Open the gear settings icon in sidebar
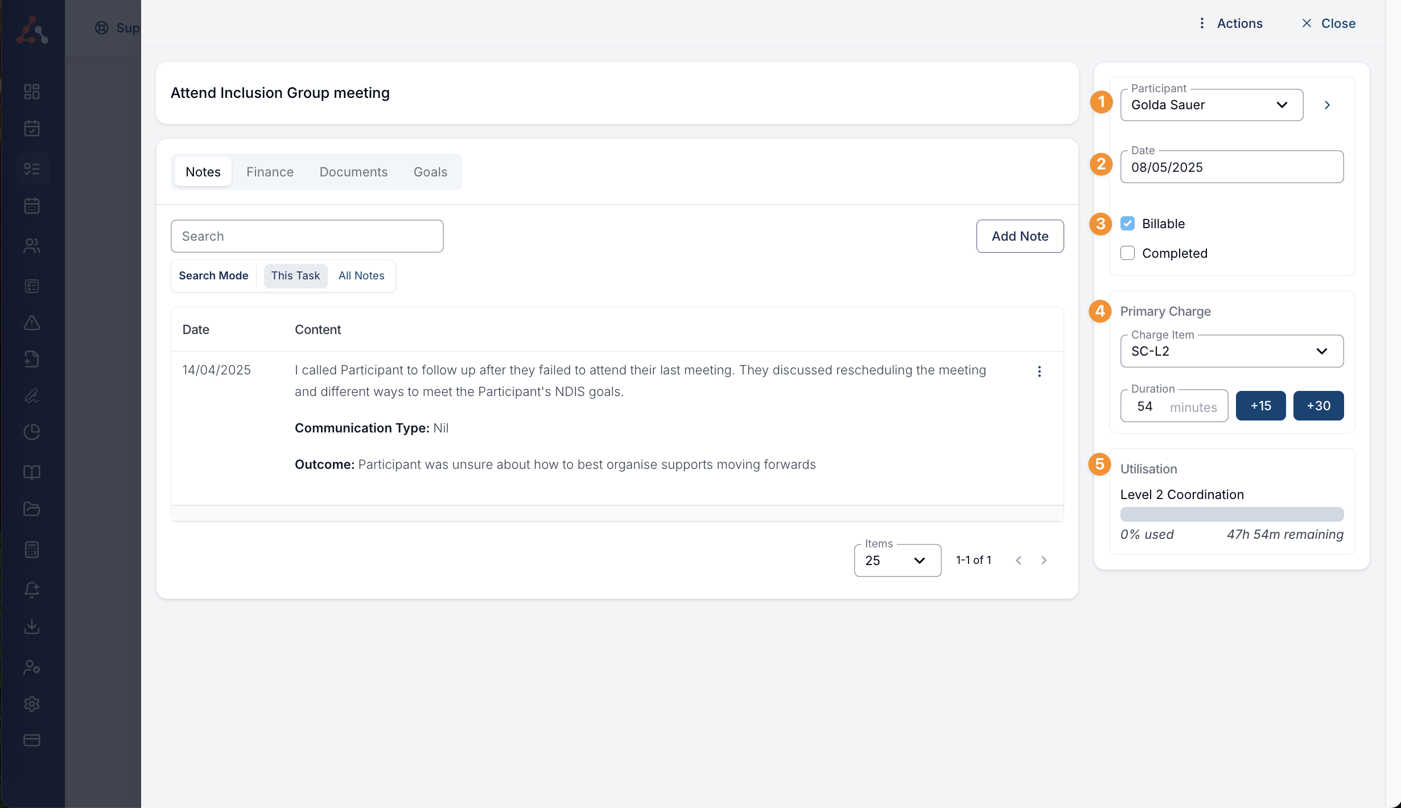Image resolution: width=1401 pixels, height=808 pixels. point(32,704)
